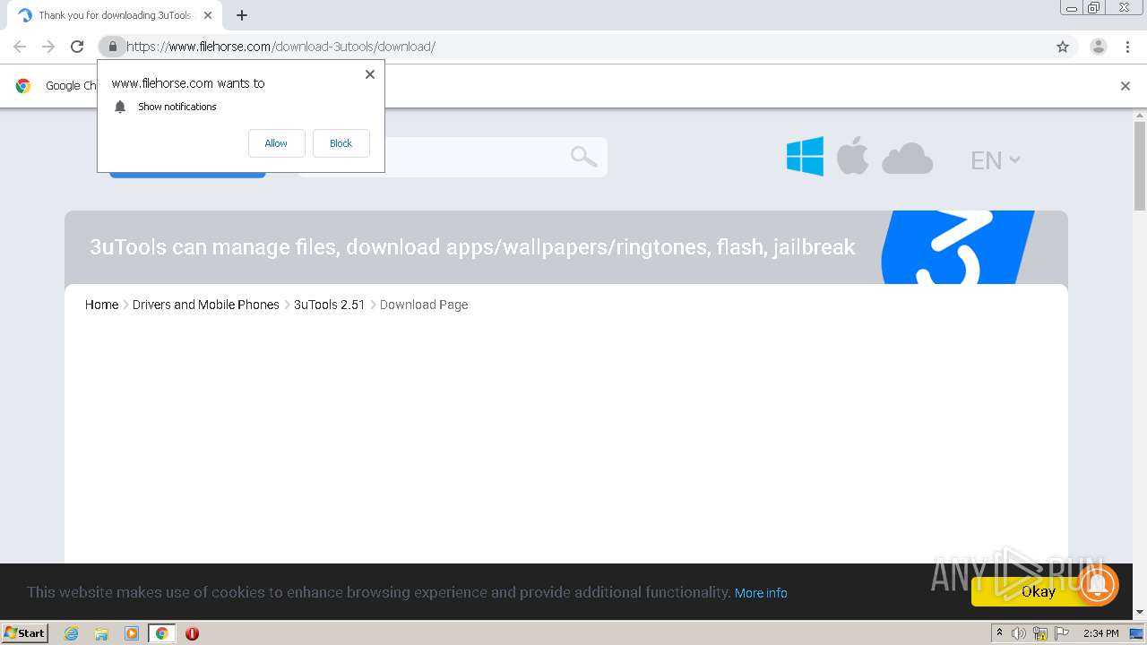Select the Windows platform icon

click(x=805, y=157)
